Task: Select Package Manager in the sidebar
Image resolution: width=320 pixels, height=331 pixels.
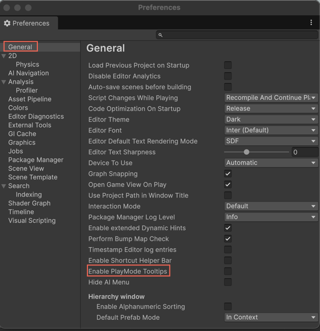Action: coord(36,160)
